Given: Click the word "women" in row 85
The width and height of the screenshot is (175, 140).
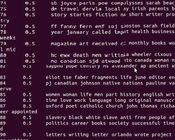Looking at the screenshot, I should coord(53,95).
